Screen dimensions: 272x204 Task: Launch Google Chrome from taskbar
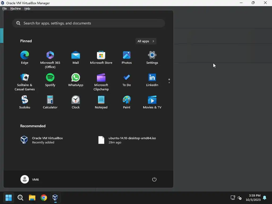coord(44,197)
